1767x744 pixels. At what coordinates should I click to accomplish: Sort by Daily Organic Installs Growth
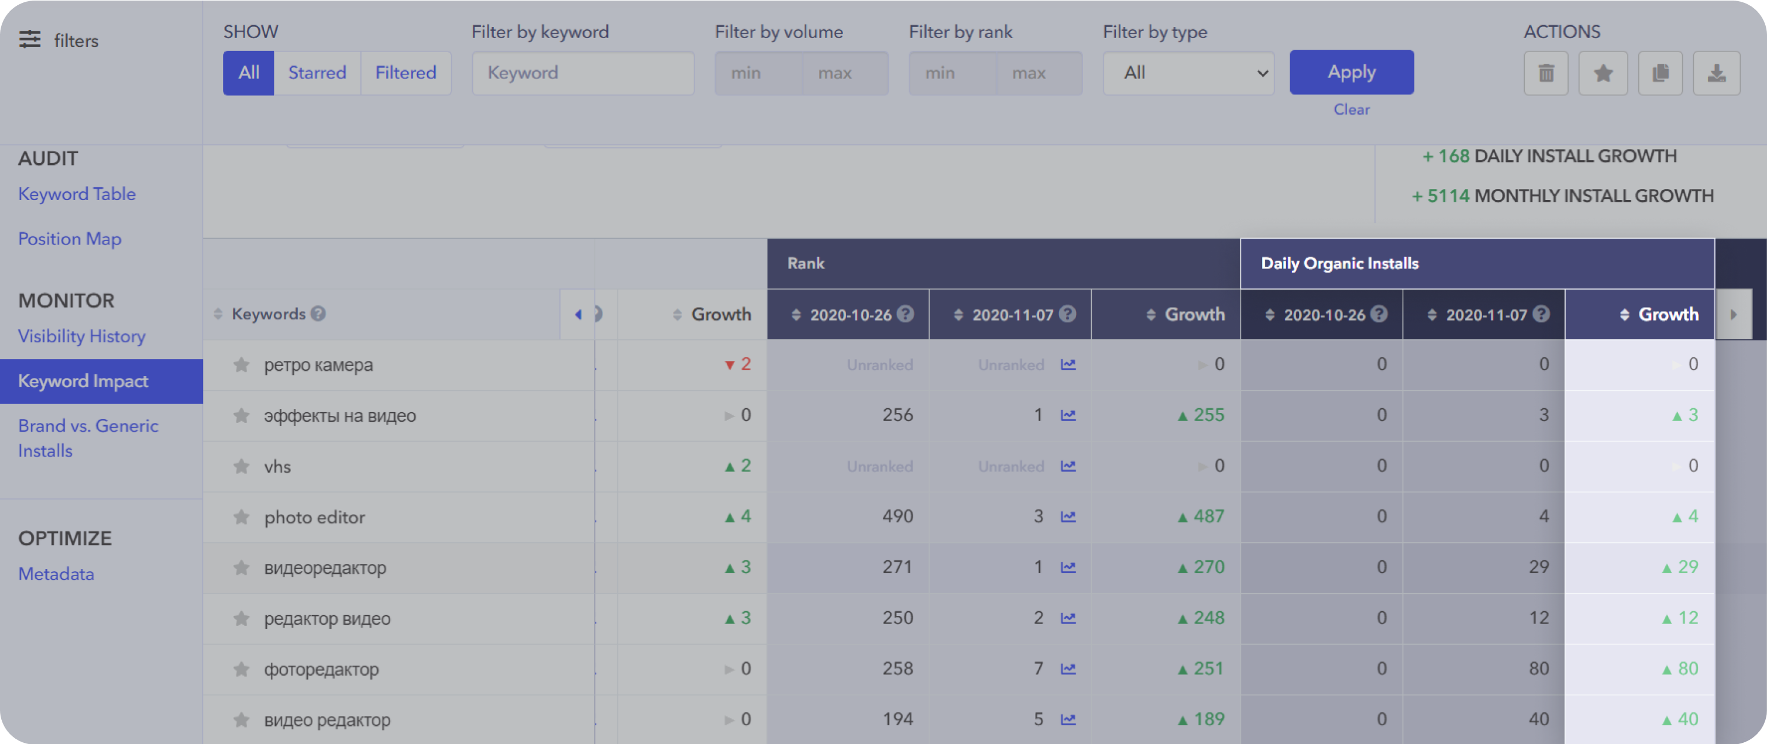point(1624,314)
